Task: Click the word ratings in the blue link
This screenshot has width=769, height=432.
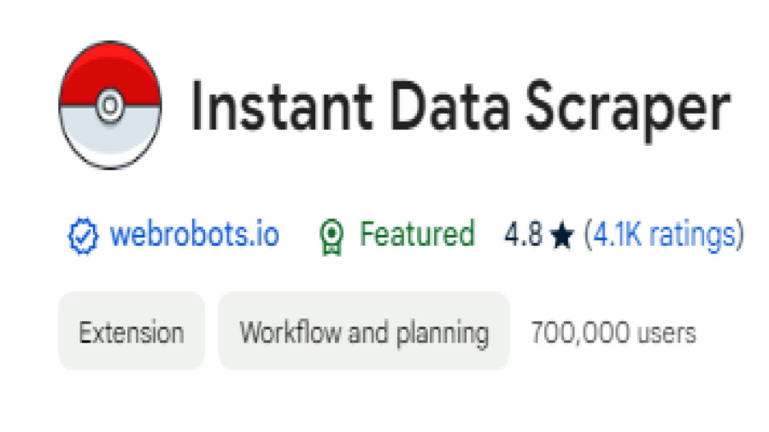Action: 692,235
